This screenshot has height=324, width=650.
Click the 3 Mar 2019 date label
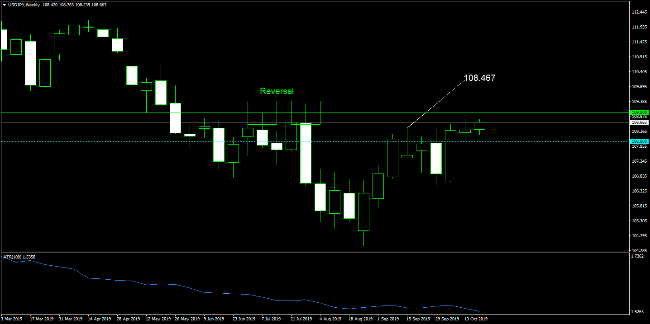(12, 319)
